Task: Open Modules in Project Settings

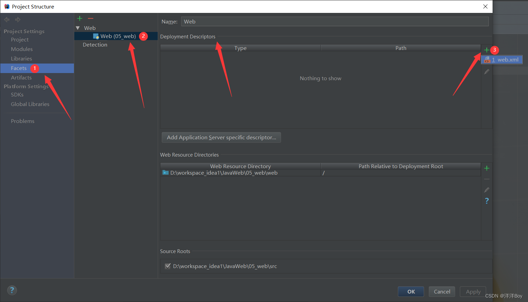Action: click(x=21, y=49)
